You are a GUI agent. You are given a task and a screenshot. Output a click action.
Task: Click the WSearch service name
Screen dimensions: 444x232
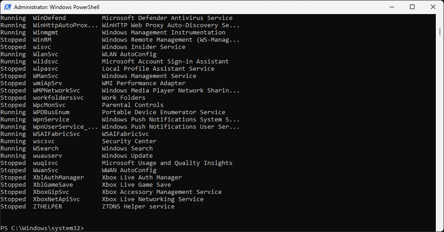pyautogui.click(x=46, y=149)
